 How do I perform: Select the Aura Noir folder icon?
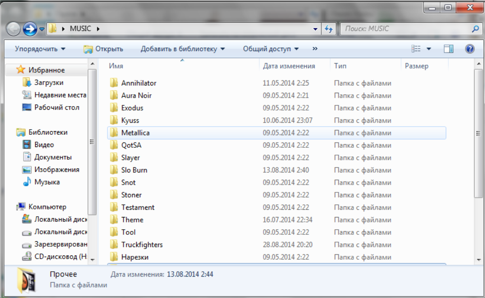click(114, 96)
